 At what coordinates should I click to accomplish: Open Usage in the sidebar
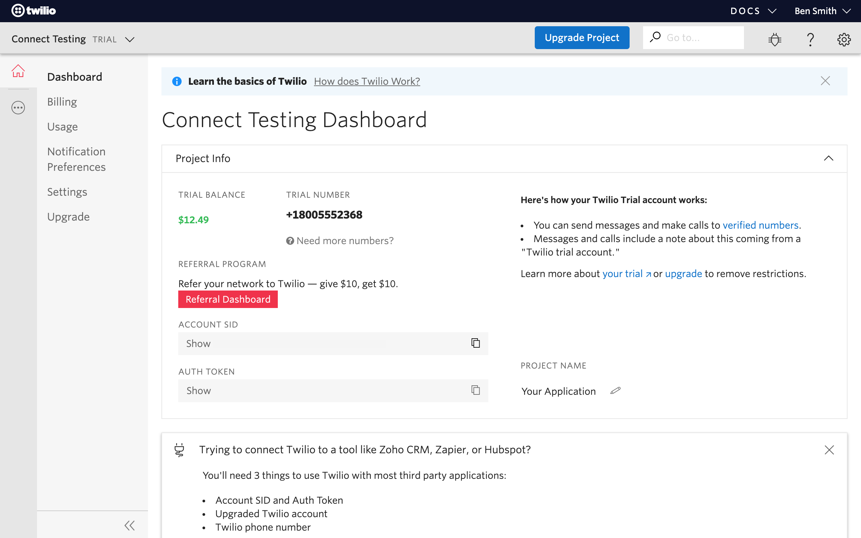click(x=63, y=127)
